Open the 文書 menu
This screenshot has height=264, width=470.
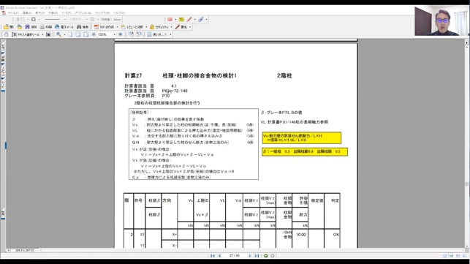53,13
